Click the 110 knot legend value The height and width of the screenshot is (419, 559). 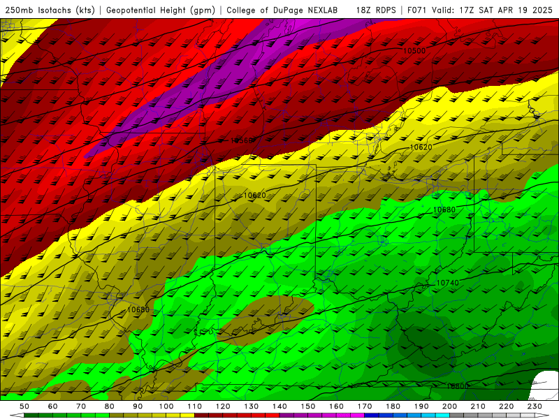195,406
